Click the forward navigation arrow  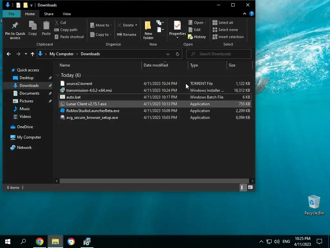18,54
